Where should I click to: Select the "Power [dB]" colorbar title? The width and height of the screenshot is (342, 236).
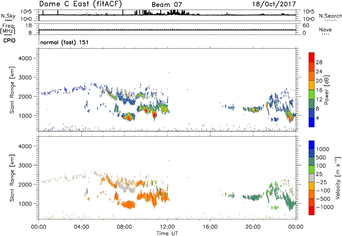pos(327,90)
